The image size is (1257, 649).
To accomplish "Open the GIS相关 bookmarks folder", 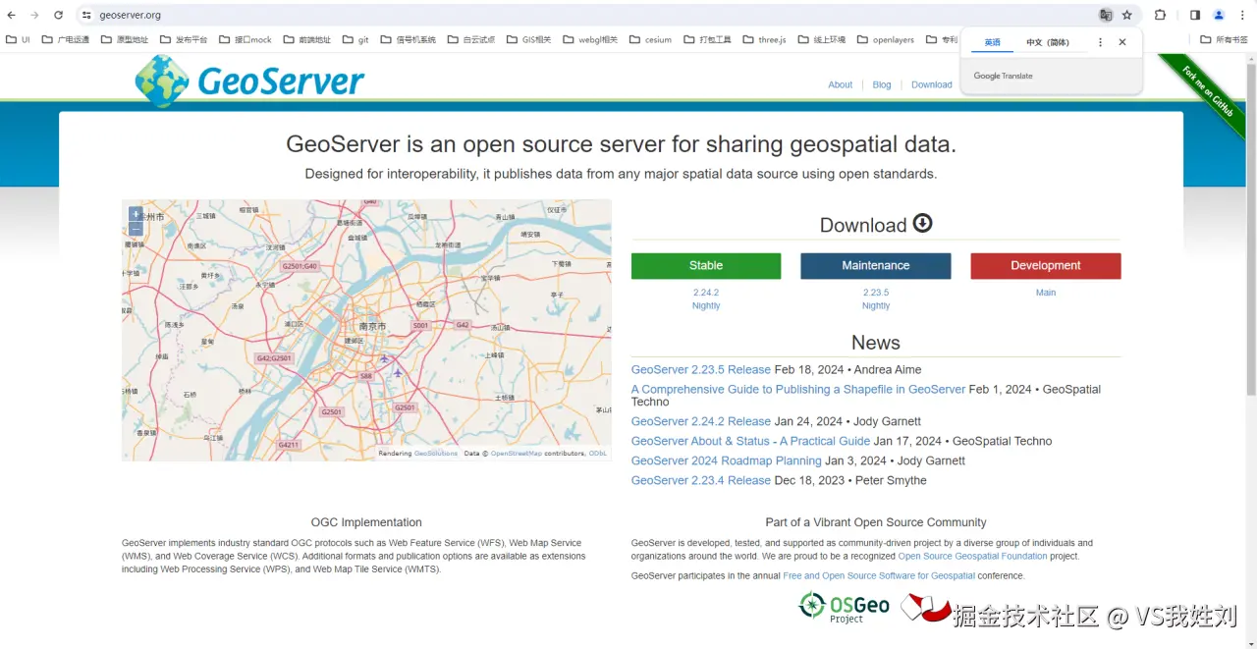I will (x=529, y=40).
